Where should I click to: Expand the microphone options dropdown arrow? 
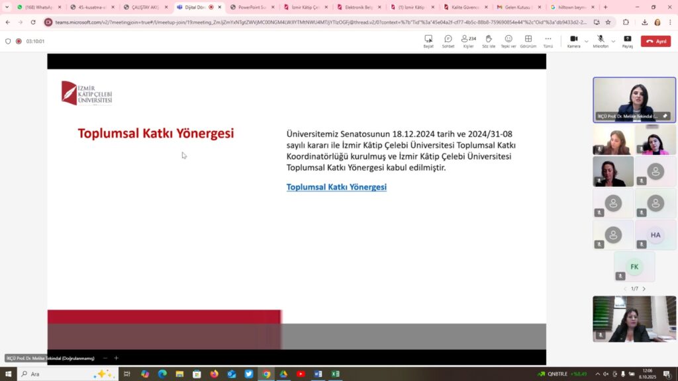coord(613,41)
